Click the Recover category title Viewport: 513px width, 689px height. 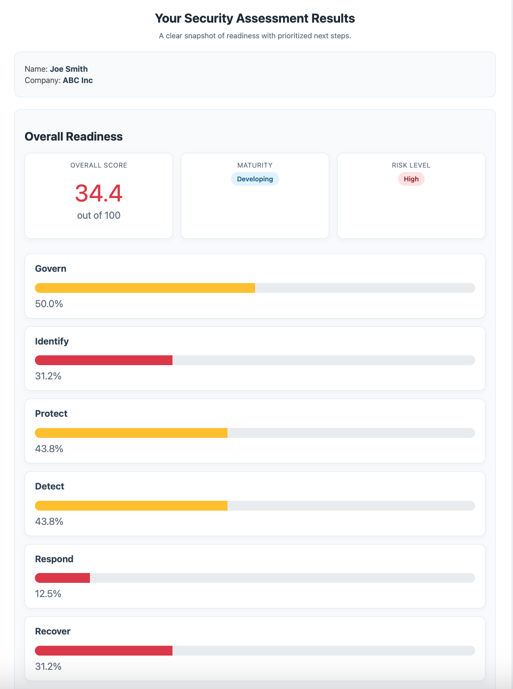pyautogui.click(x=53, y=632)
